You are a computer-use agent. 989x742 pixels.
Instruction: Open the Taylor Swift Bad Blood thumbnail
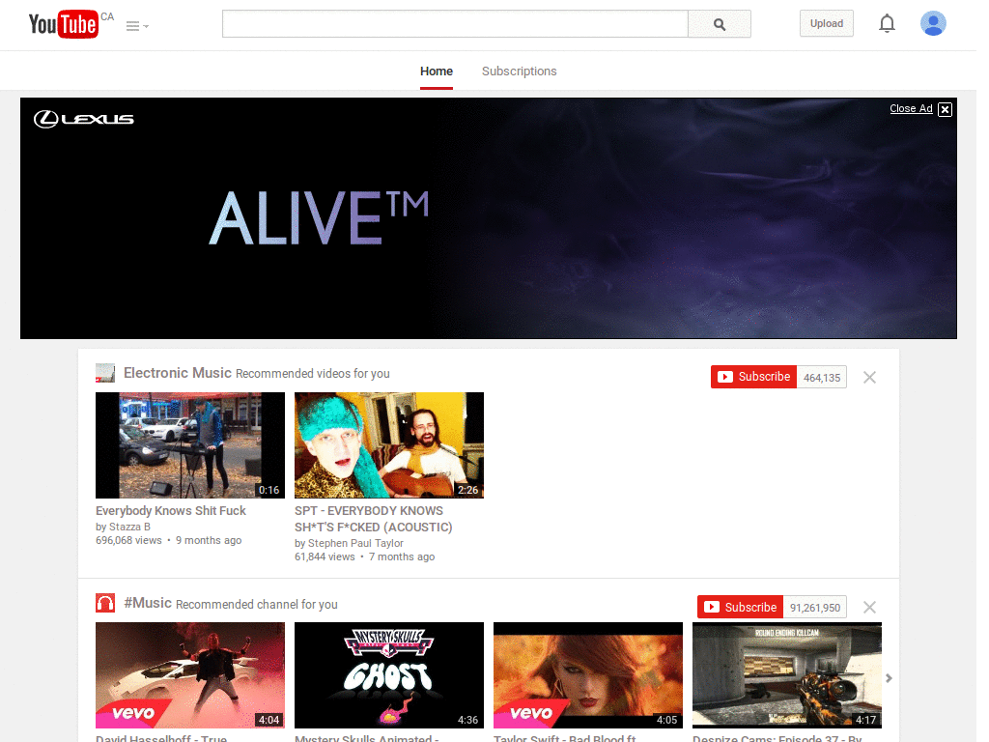click(588, 675)
